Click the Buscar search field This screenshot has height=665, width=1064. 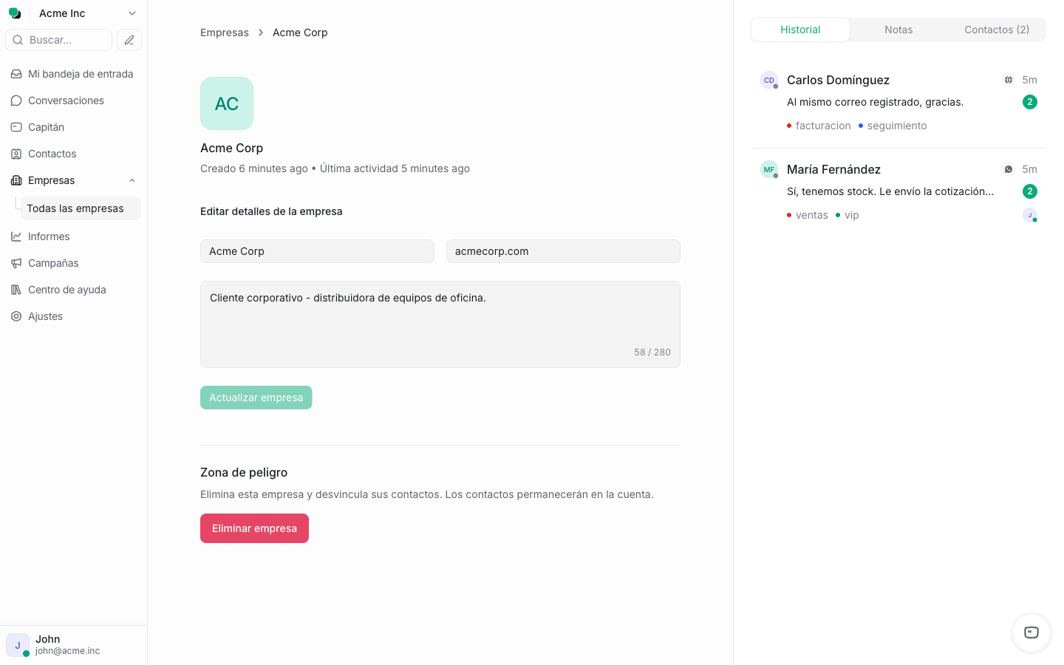pyautogui.click(x=59, y=40)
